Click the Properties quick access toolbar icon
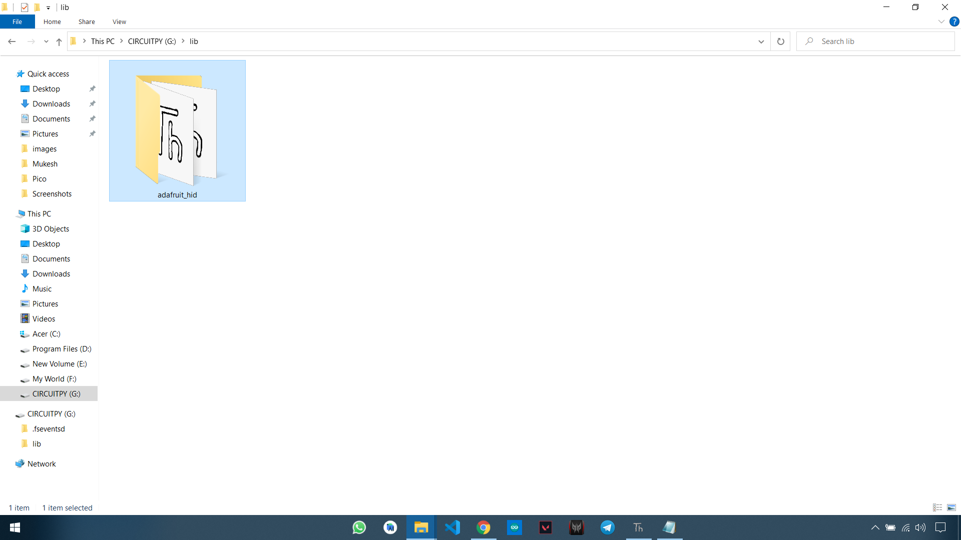This screenshot has height=540, width=961. click(25, 7)
